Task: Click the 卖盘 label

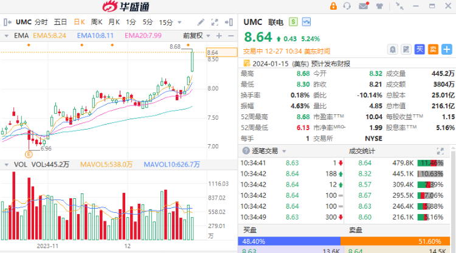Action: [x=356, y=230]
